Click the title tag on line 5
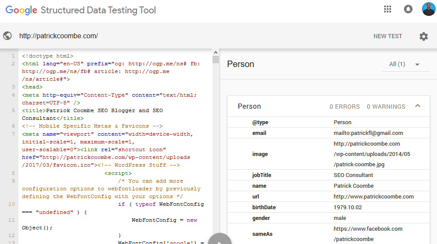 (x=92, y=114)
